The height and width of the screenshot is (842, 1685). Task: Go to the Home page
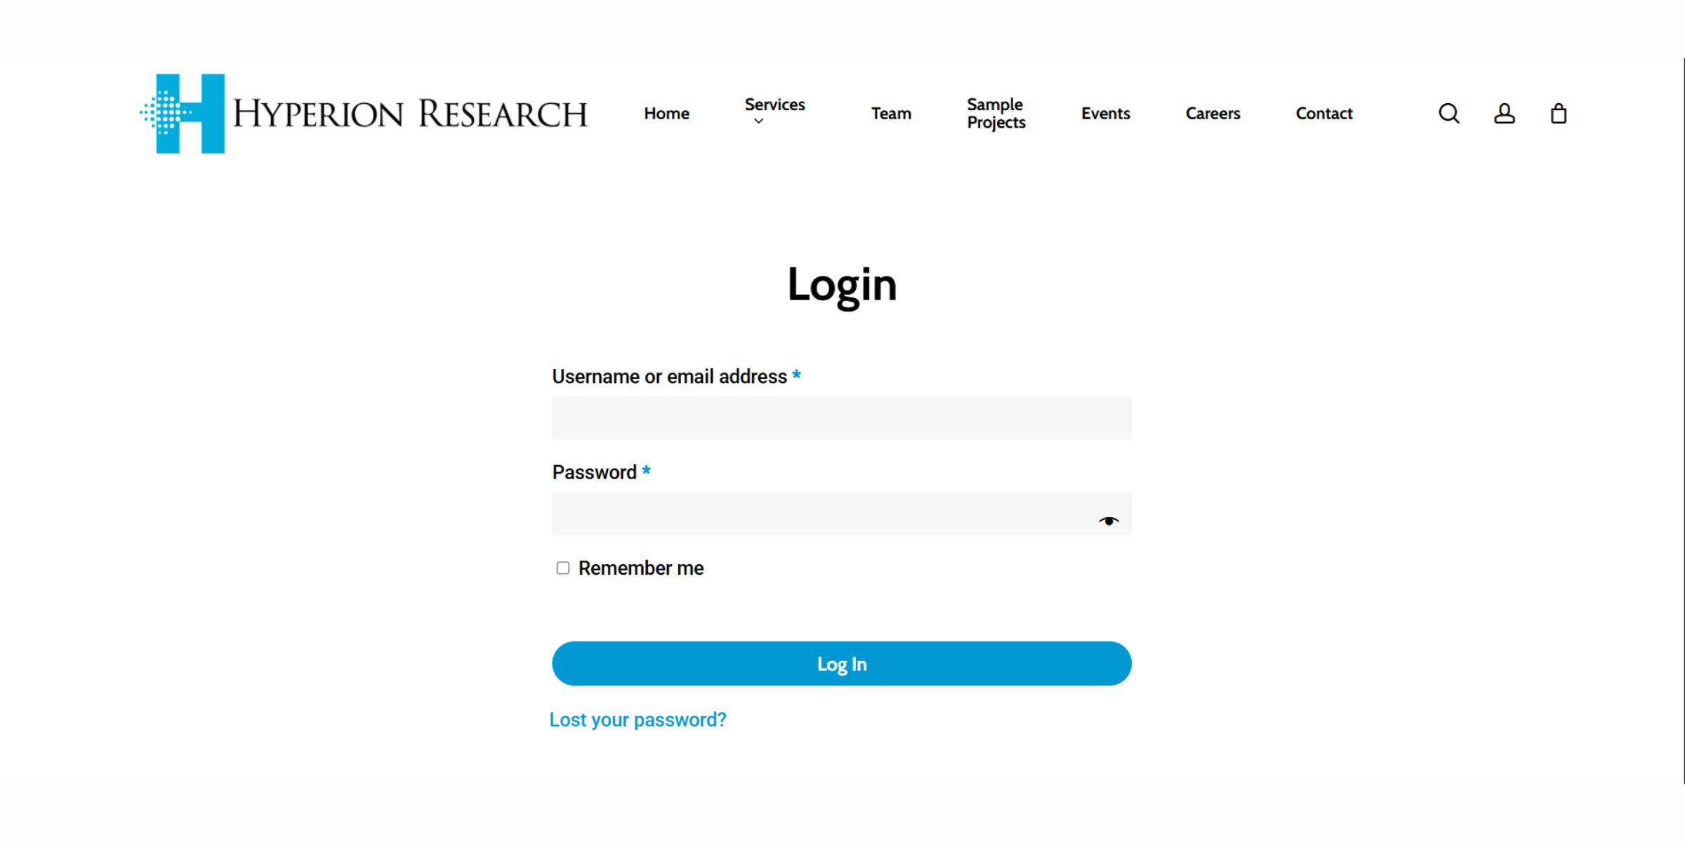(x=666, y=113)
